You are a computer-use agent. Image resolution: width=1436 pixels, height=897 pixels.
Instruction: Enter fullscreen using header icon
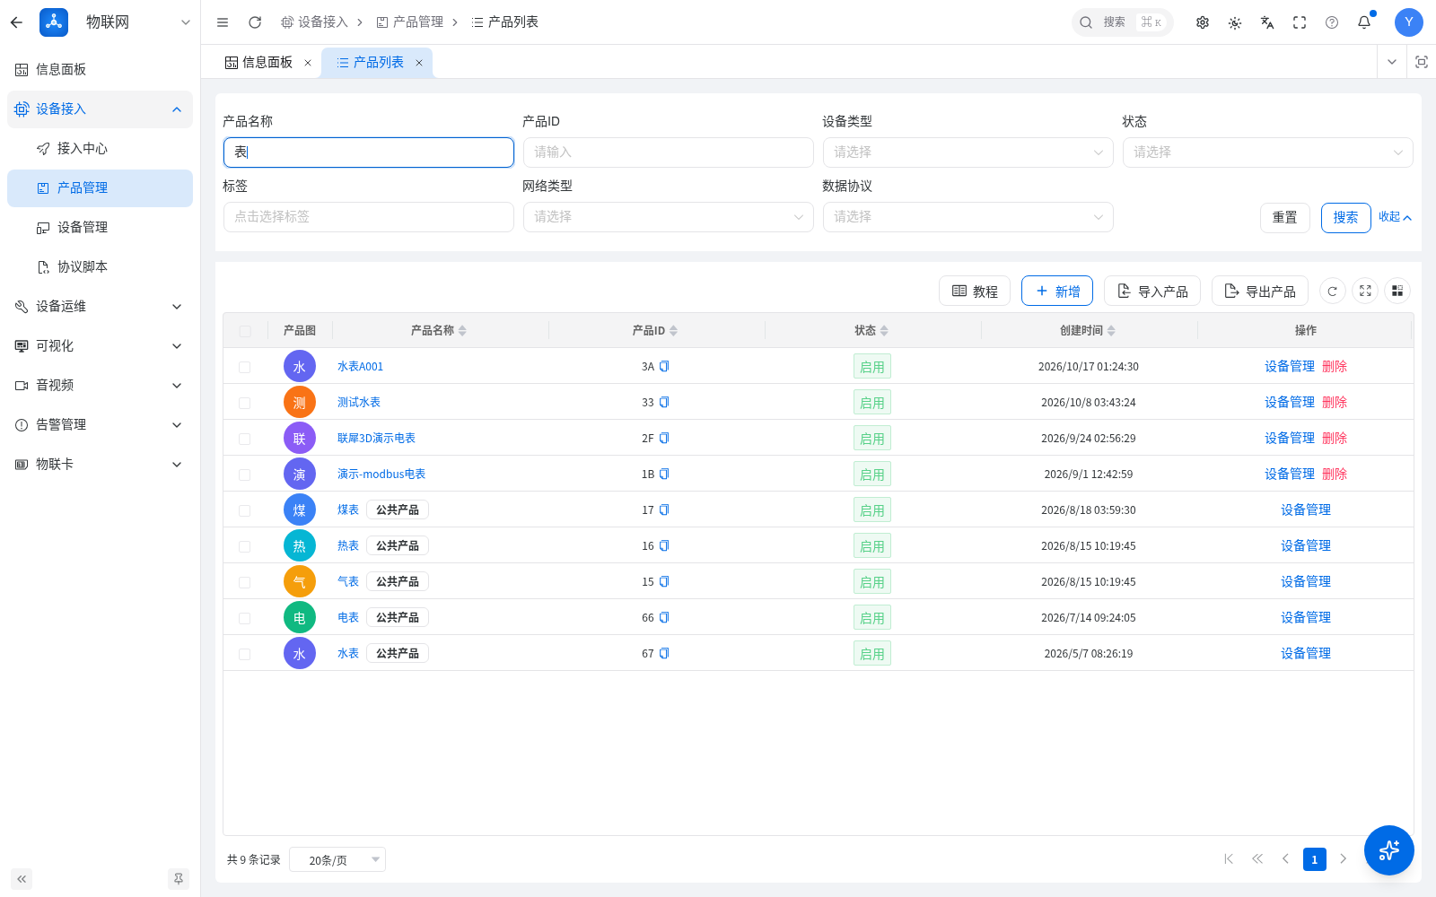tap(1300, 22)
